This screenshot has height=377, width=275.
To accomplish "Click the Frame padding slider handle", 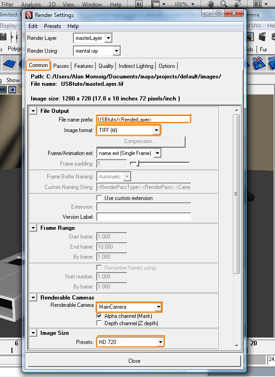I will click(138, 163).
